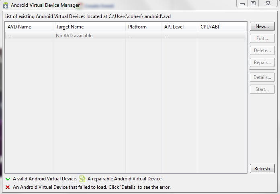Click the green valid-device checkmark icon
Viewport: 280px width, 194px height.
pos(8,179)
